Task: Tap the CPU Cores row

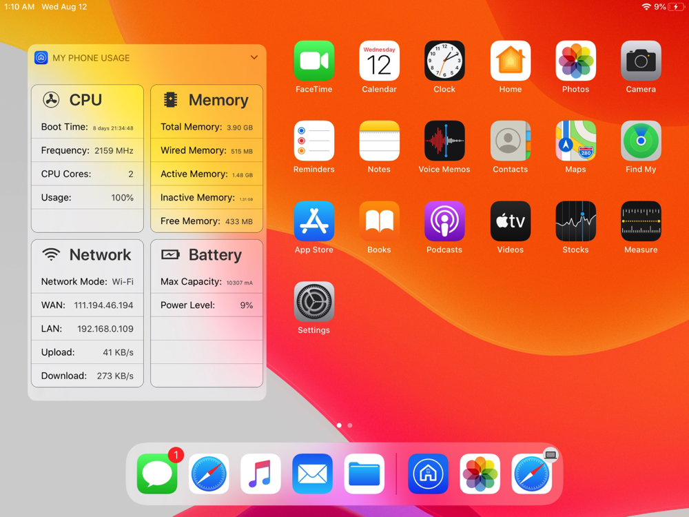Action: [88, 174]
